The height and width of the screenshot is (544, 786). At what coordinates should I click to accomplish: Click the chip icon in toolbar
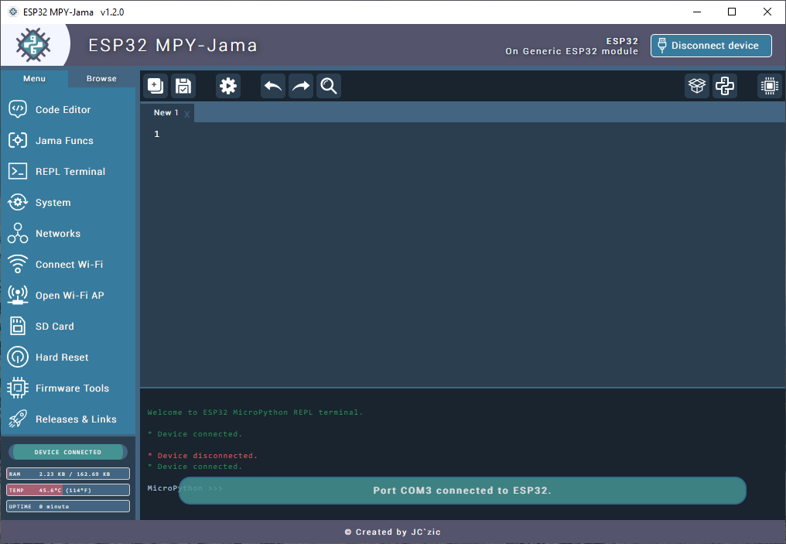click(770, 86)
